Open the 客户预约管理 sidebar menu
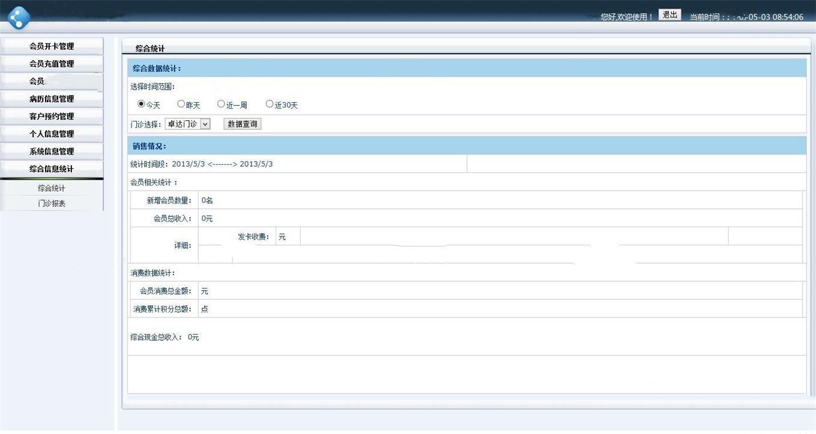This screenshot has width=816, height=434. [52, 117]
